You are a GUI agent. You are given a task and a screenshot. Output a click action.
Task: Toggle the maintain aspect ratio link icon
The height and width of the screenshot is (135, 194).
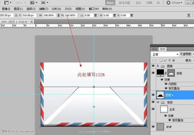(59, 15)
